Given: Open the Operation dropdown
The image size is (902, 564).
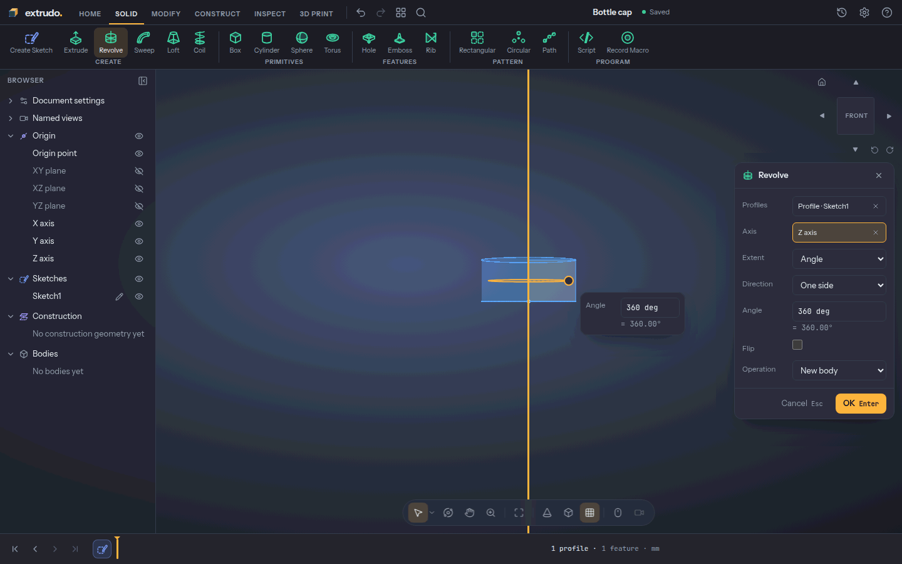Looking at the screenshot, I should [839, 370].
